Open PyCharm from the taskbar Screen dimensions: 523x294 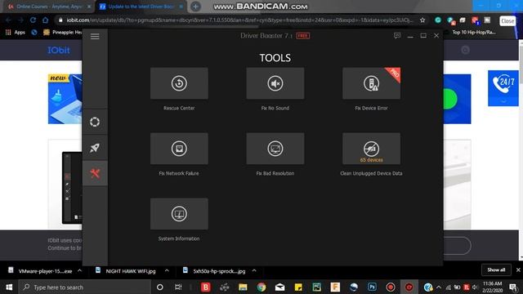coord(316,287)
